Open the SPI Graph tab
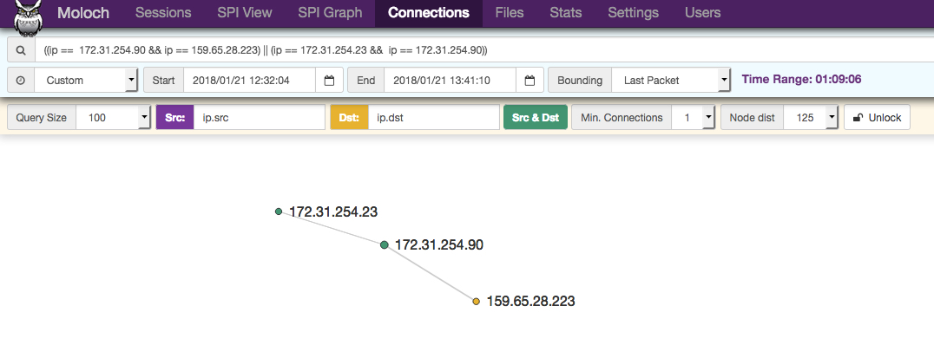Screen dimensions: 934x358 click(330, 12)
